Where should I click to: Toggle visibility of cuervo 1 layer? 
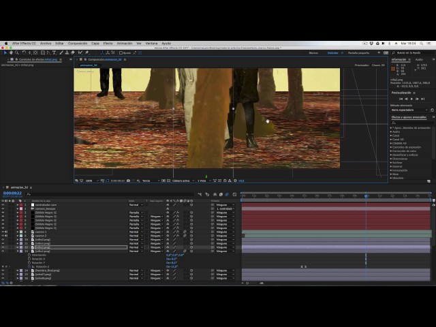coord(3,232)
